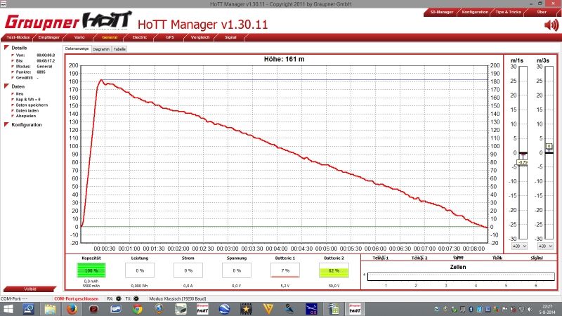This screenshot has height=316, width=562.
Task: Switch to the Electric tab
Action: tap(139, 37)
